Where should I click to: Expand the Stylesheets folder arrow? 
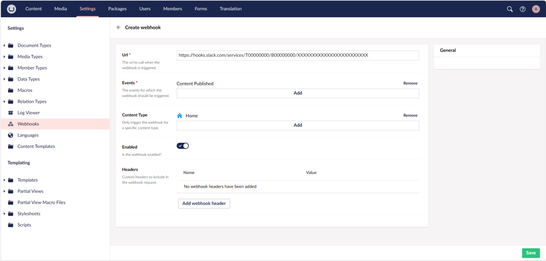(x=4, y=214)
